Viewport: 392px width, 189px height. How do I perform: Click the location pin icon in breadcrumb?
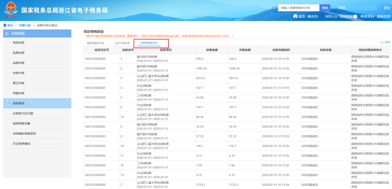pyautogui.click(x=5, y=25)
